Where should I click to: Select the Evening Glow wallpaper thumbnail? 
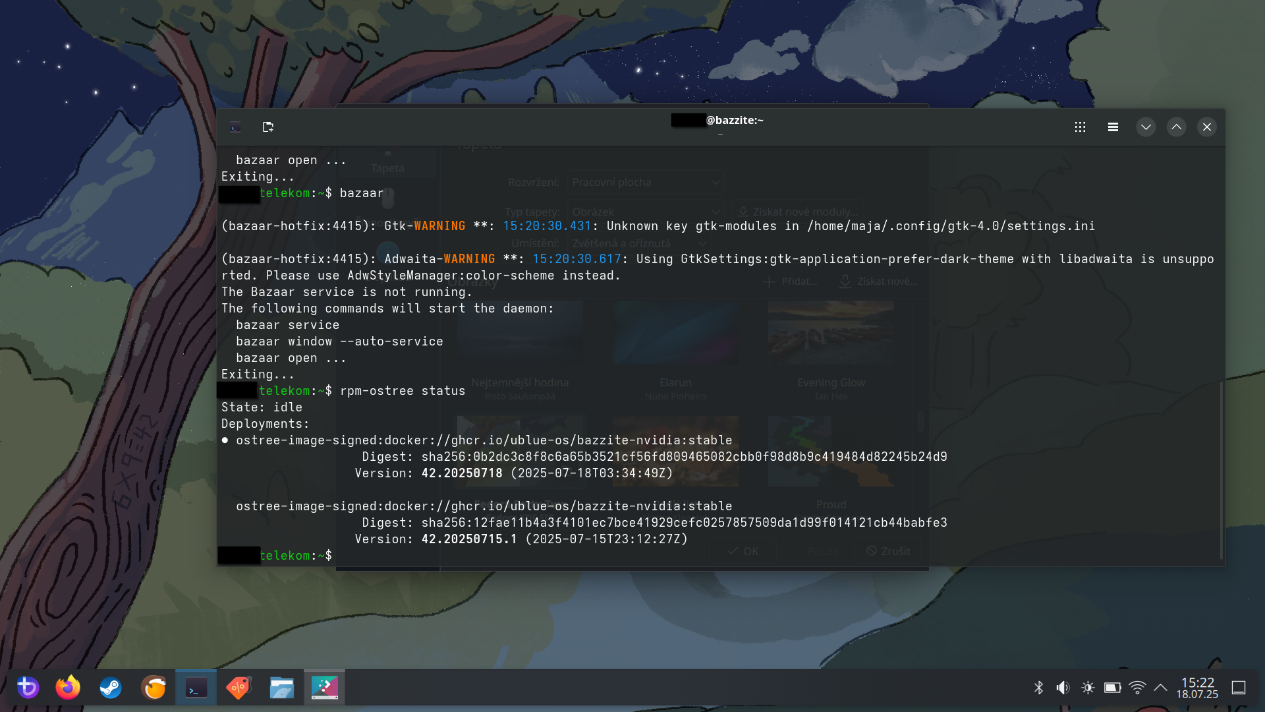coord(831,334)
